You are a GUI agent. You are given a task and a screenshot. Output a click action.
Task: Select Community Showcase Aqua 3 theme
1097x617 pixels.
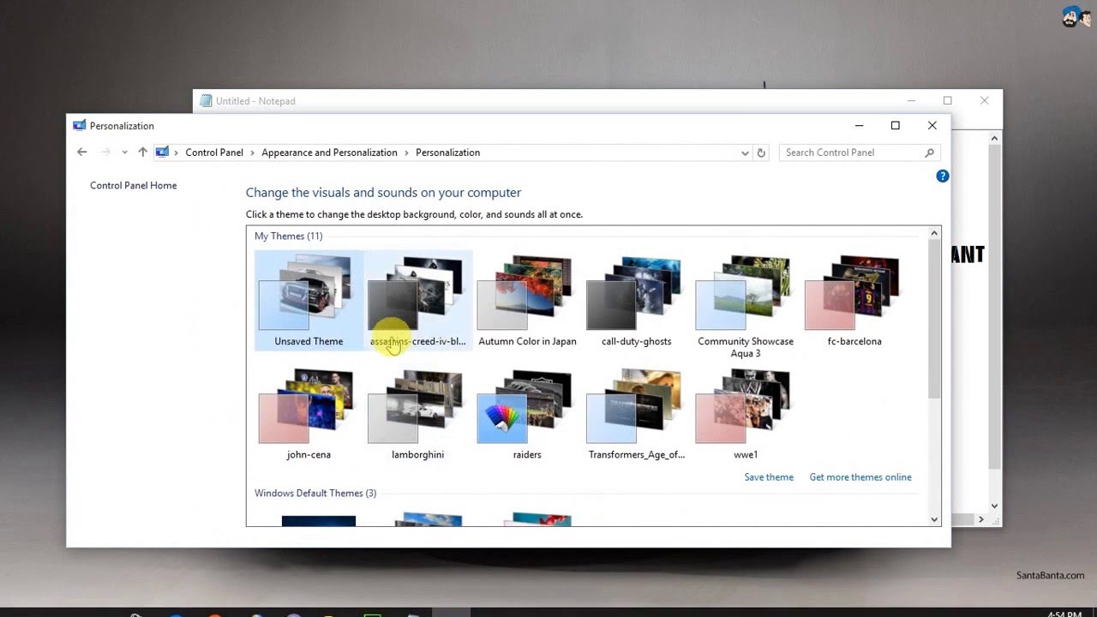[746, 306]
